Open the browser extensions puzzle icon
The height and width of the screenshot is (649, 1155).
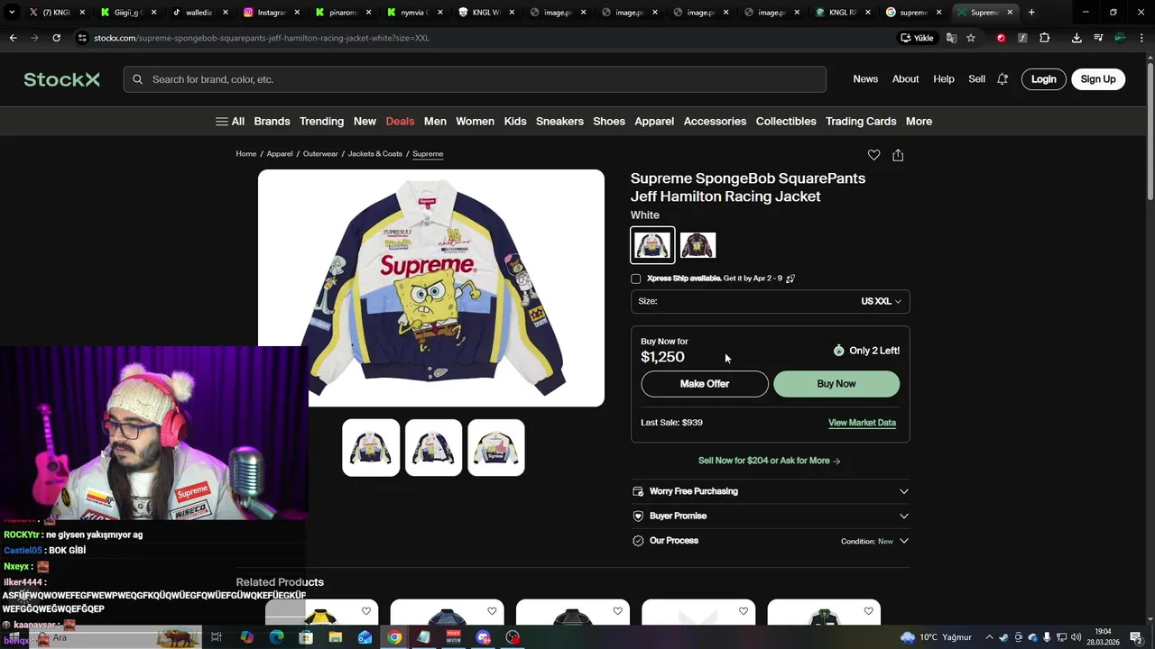[1044, 38]
